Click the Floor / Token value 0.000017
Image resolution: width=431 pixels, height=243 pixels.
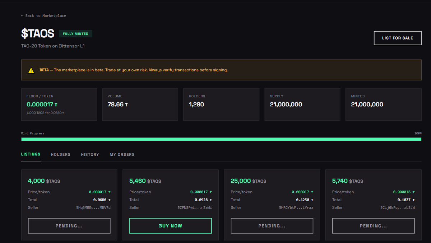click(x=42, y=105)
